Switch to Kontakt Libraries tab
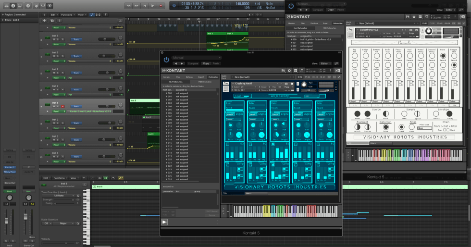This screenshot has width=471, height=247. click(x=167, y=76)
